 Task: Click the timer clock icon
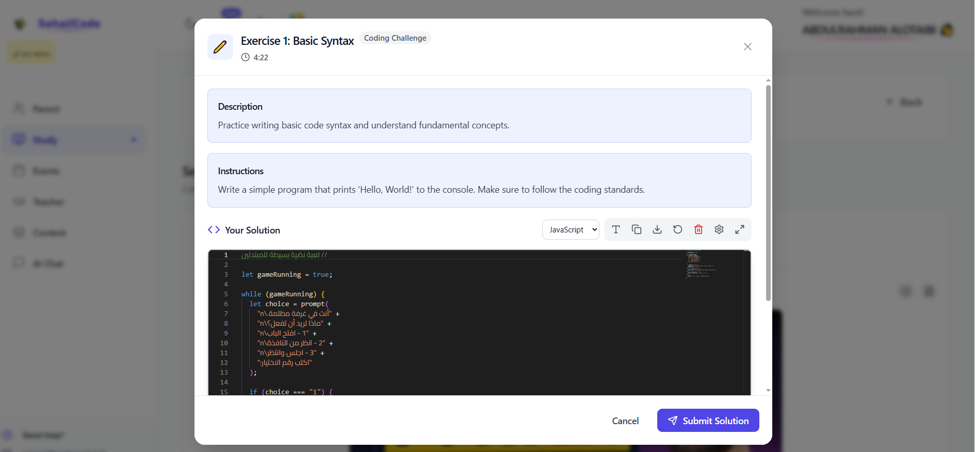click(246, 57)
